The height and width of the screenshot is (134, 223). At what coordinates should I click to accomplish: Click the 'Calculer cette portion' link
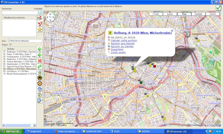tap(124, 40)
